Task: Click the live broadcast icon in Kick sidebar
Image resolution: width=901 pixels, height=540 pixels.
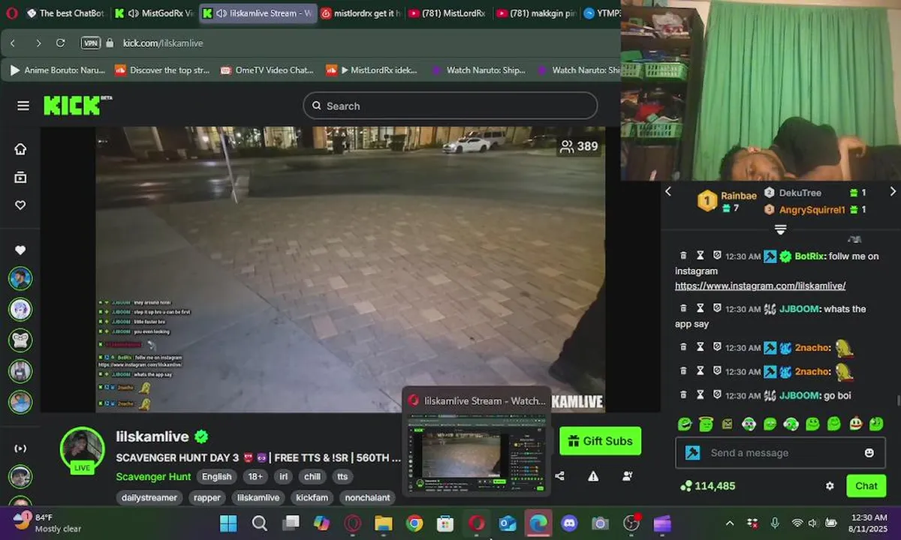Action: (20, 448)
